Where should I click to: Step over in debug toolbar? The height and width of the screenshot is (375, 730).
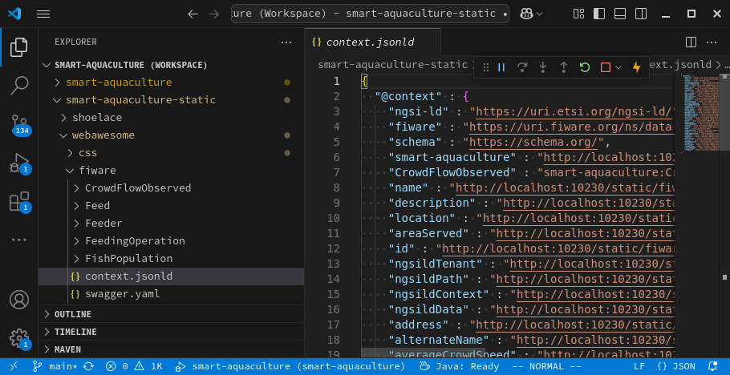(x=522, y=67)
